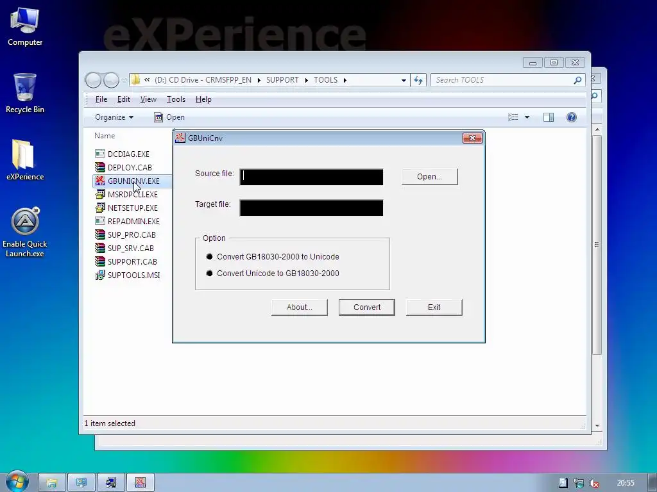Click the About... button
The width and height of the screenshot is (657, 492).
pyautogui.click(x=299, y=307)
